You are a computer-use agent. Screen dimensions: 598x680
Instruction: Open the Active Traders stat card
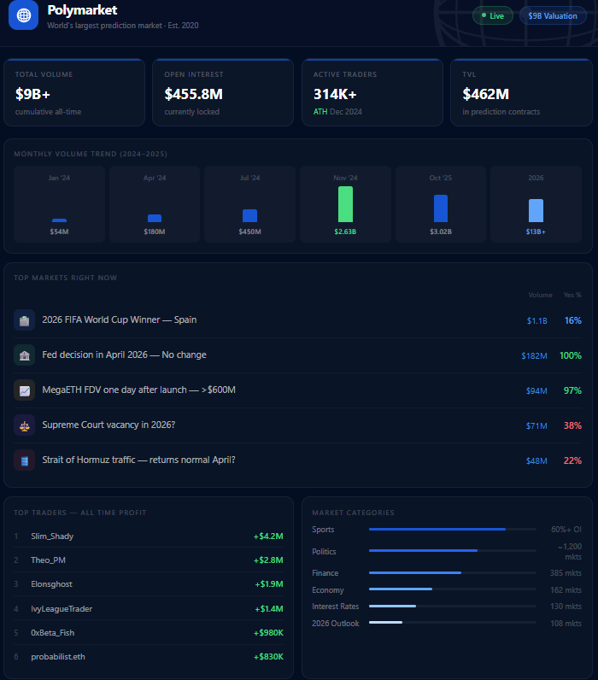point(372,92)
